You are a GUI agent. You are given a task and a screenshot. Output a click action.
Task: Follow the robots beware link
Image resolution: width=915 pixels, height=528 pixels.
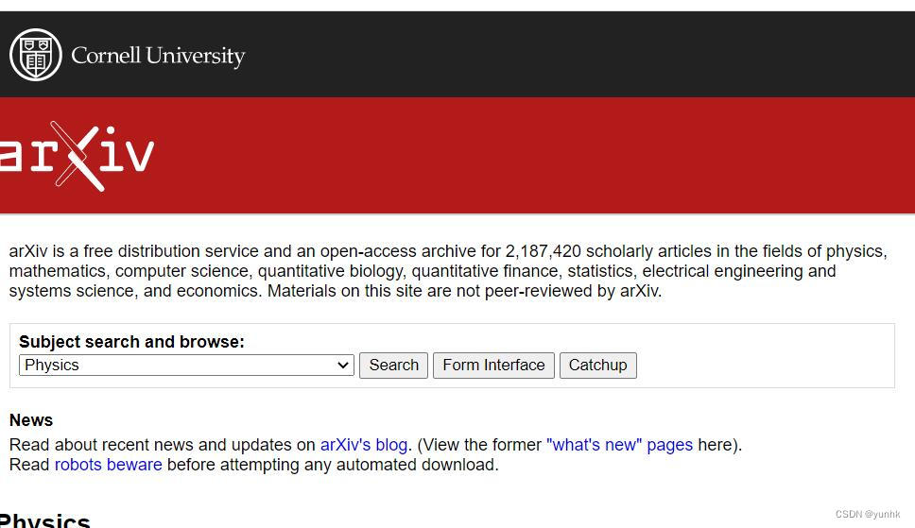click(109, 465)
